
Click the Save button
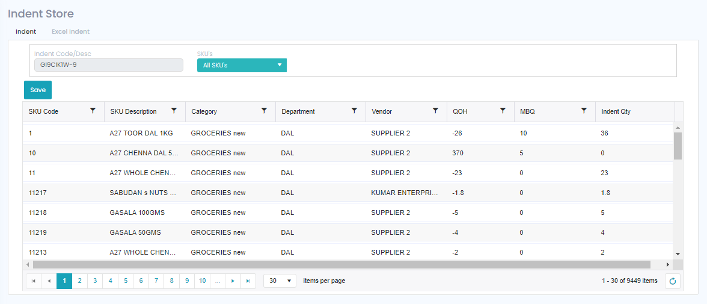click(38, 90)
